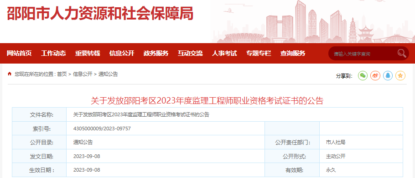
Task: Open 信息公开 menu item
Action: (122, 53)
